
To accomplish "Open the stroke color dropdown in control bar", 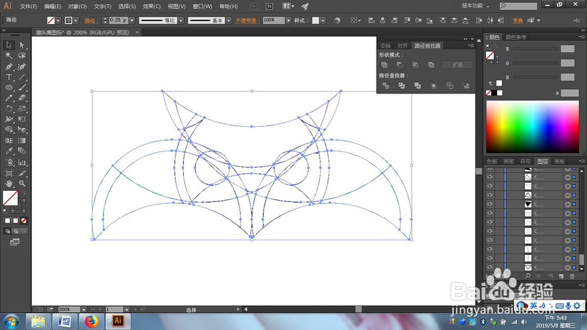I will tap(76, 21).
